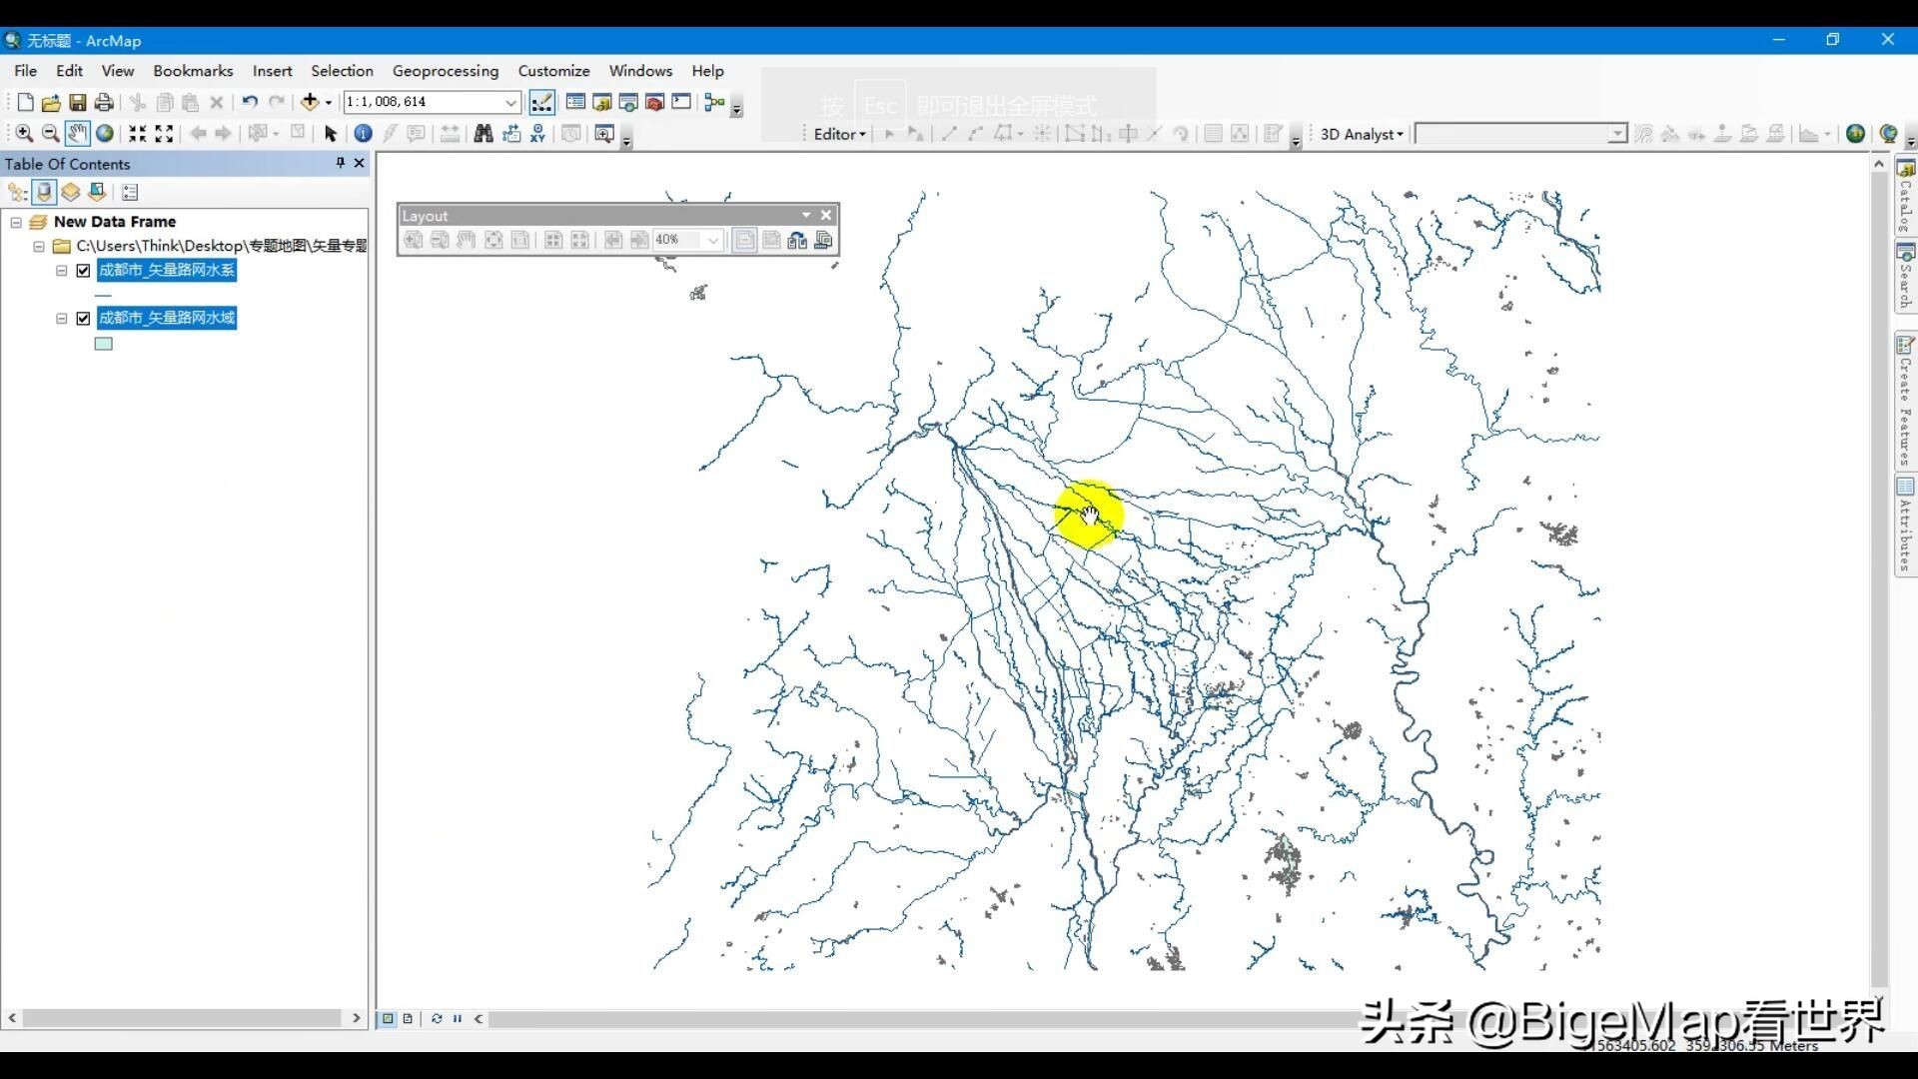Open the Find tool with binoculars icon

483,133
